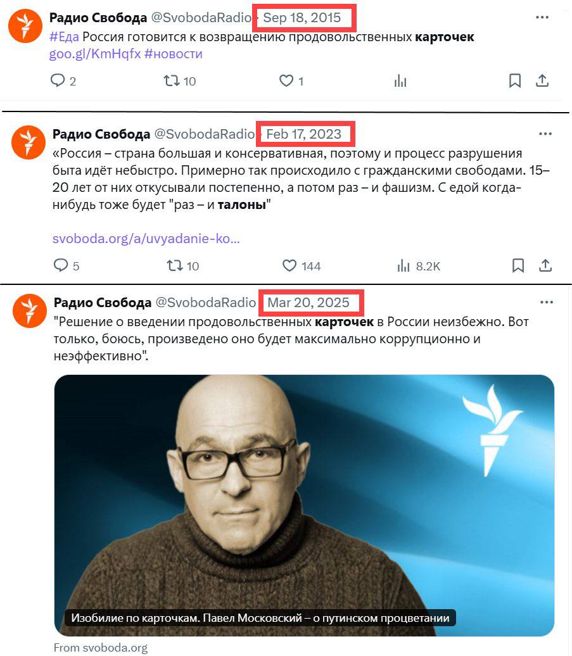Image resolution: width=572 pixels, height=656 pixels.
Task: Click the #Еда hashtag
Action: click(64, 37)
